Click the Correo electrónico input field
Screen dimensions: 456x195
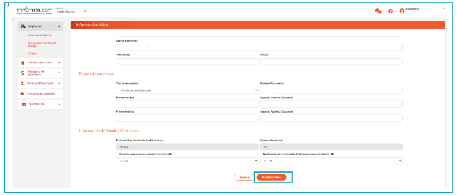click(259, 48)
